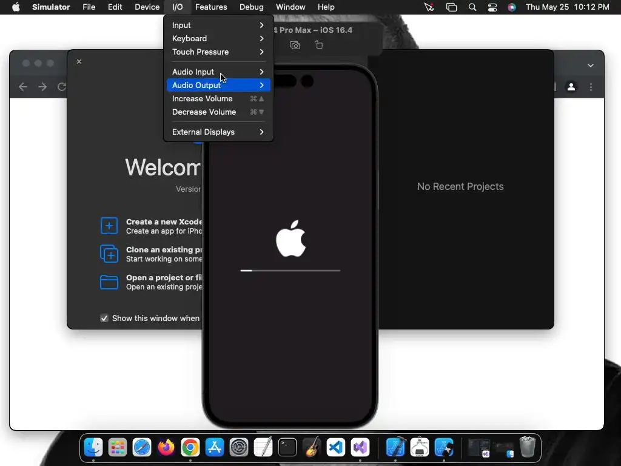Take a simulator screenshot with camera icon
Screen dimensions: 621x466
pos(295,45)
